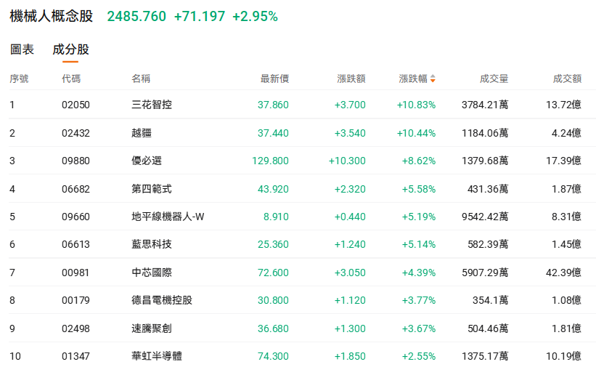This screenshot has width=596, height=367.
Task: Click the 機械人概念股 title heading
Action: 51,16
